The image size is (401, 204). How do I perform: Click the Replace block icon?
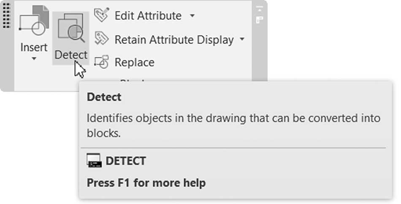102,62
